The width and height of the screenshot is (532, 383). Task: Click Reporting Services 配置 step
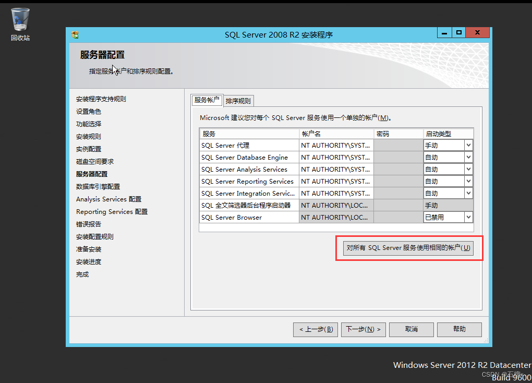tap(112, 211)
